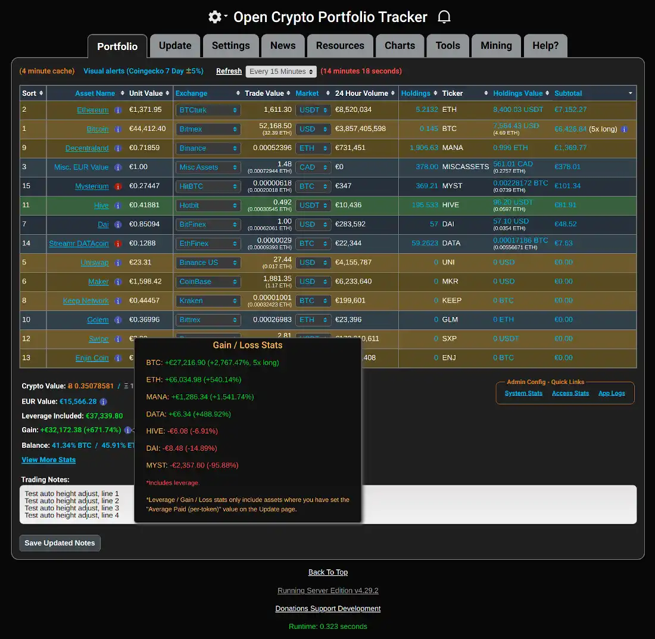
Task: Click the red Mysterium alert info icon
Action: point(118,186)
